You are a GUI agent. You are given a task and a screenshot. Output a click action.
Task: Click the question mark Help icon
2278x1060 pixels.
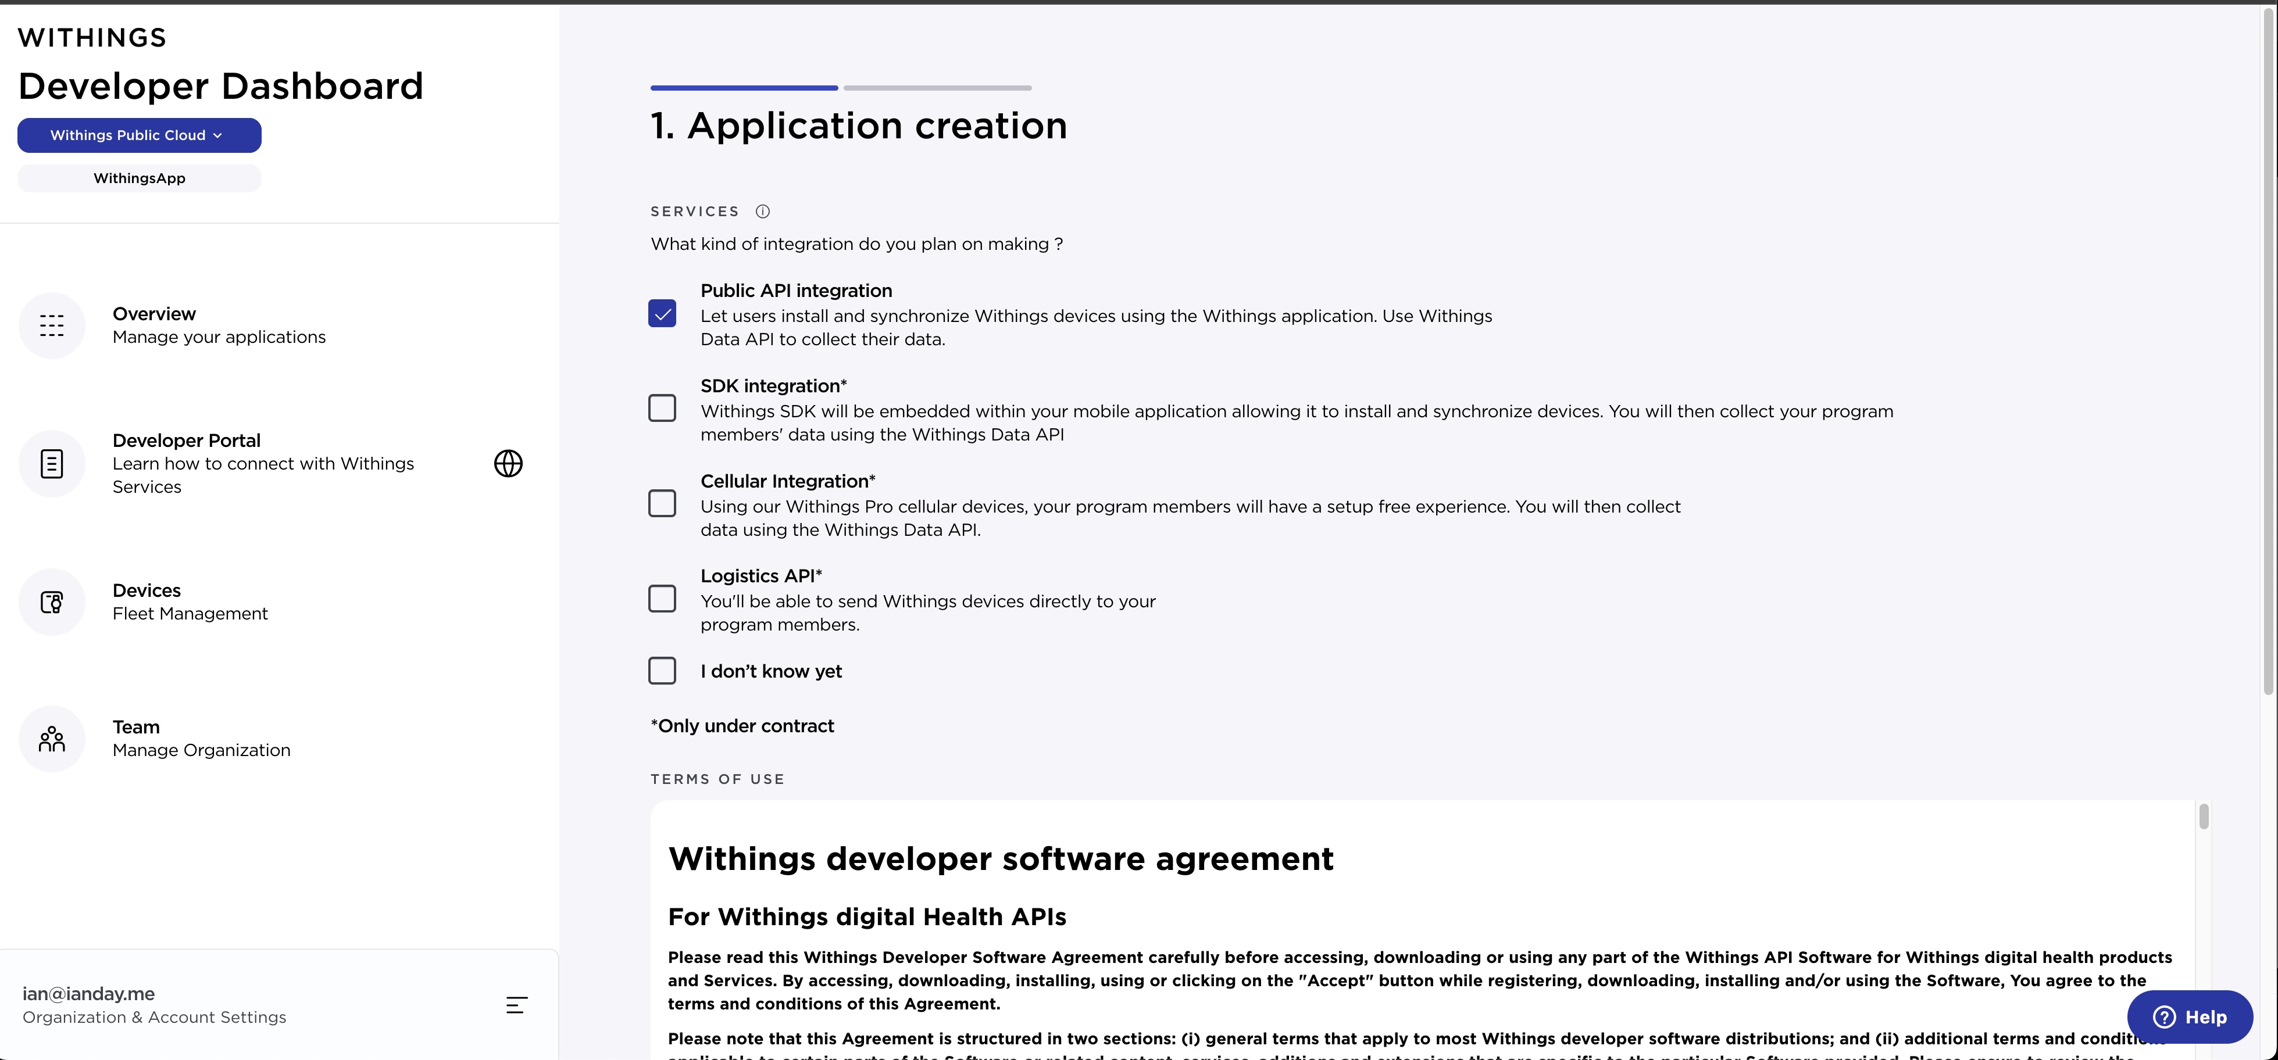(x=2164, y=1016)
